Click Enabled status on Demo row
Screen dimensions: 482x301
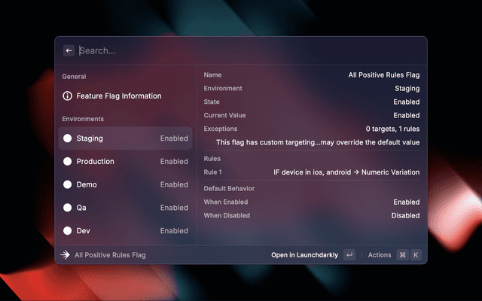pos(174,185)
